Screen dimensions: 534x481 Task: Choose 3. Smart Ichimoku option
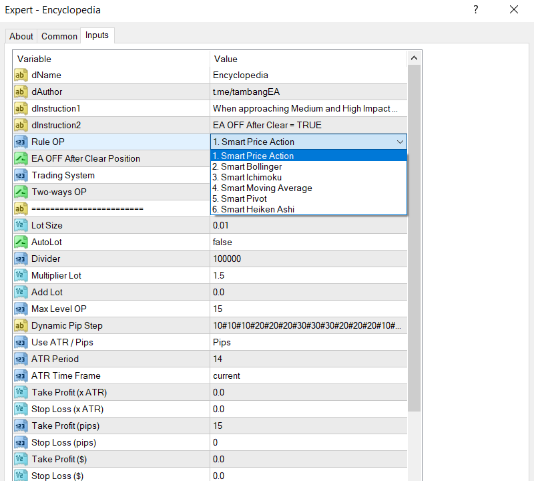pyautogui.click(x=308, y=177)
